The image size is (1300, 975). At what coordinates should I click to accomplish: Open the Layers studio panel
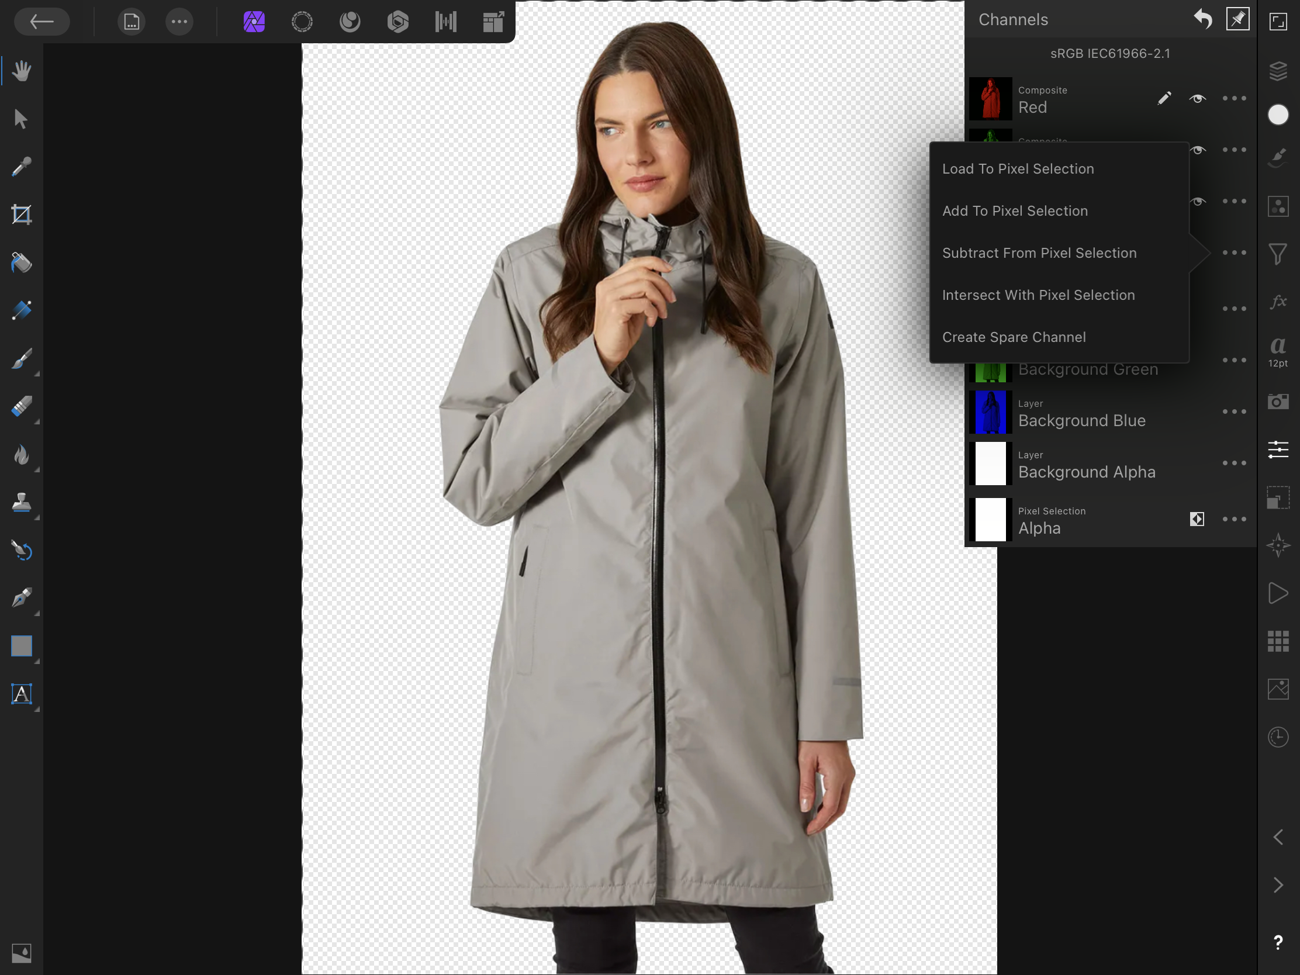(x=1278, y=71)
